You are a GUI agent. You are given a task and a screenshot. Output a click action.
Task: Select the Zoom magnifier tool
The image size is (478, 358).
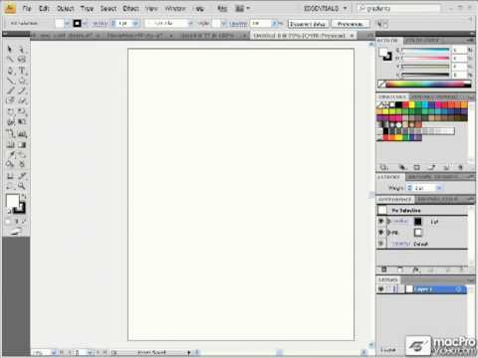click(22, 186)
